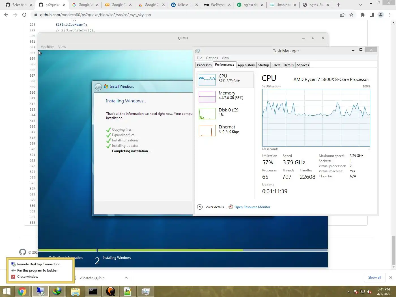396x297 pixels.
Task: Click the Chrome back arrow
Action: click(6, 15)
